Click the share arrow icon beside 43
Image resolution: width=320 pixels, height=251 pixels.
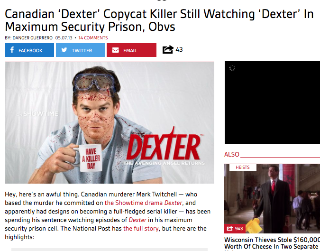tap(168, 49)
